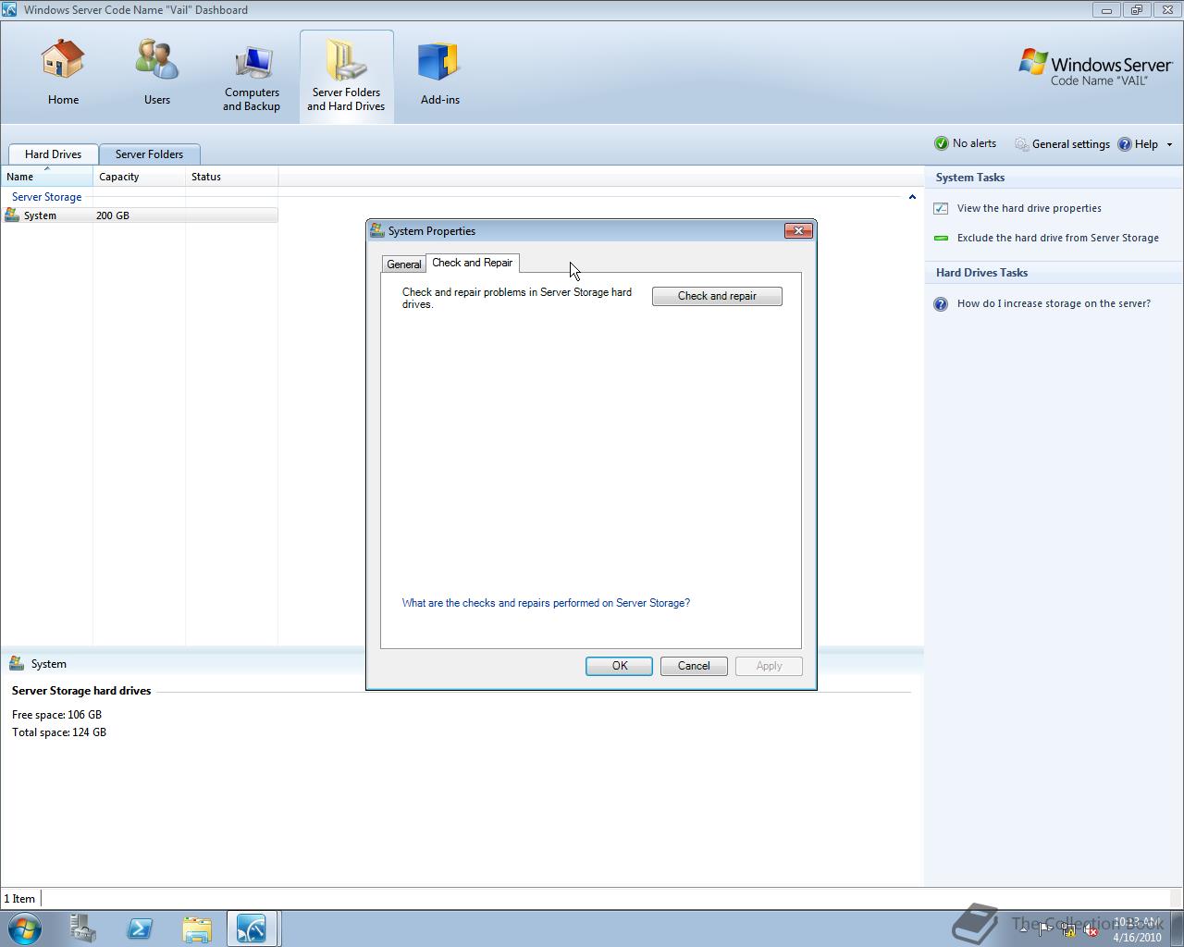Click the Hard Drives Tasks heading
Viewport: 1184px width, 947px height.
(x=981, y=273)
